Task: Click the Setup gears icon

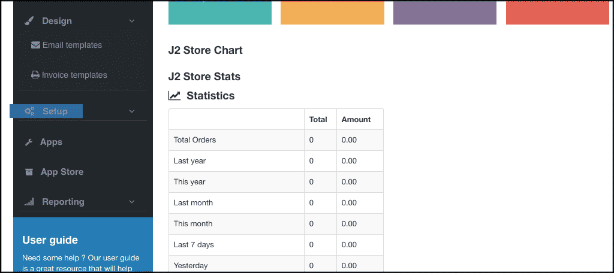Action: pos(29,111)
